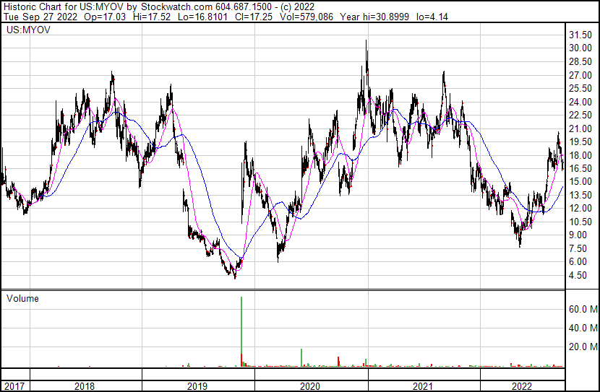Select the 2017 year label on timeline
Viewport: 600px width, 392px height.
coord(13,386)
